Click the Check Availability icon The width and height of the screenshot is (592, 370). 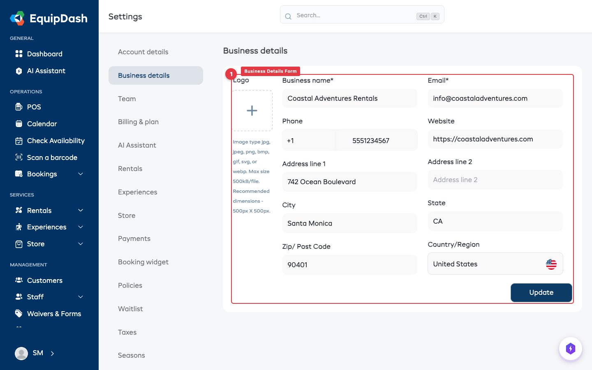click(x=19, y=141)
